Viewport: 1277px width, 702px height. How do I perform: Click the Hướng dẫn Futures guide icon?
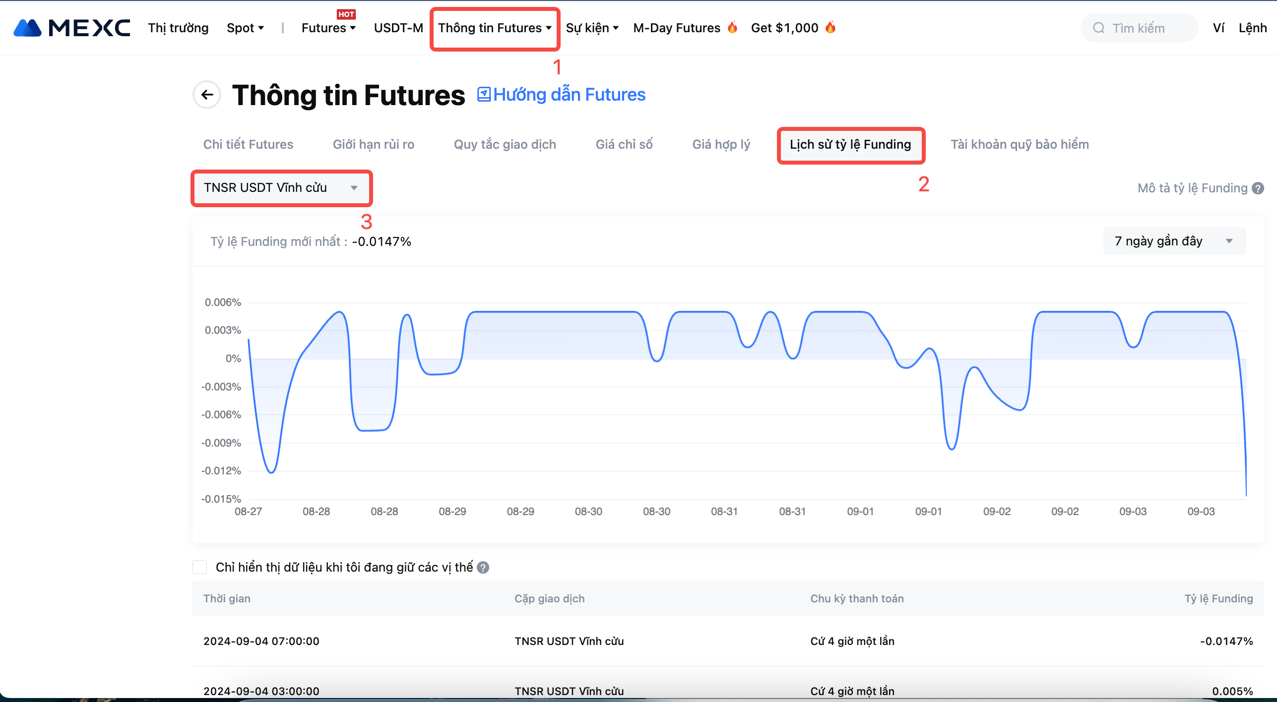[x=483, y=94]
